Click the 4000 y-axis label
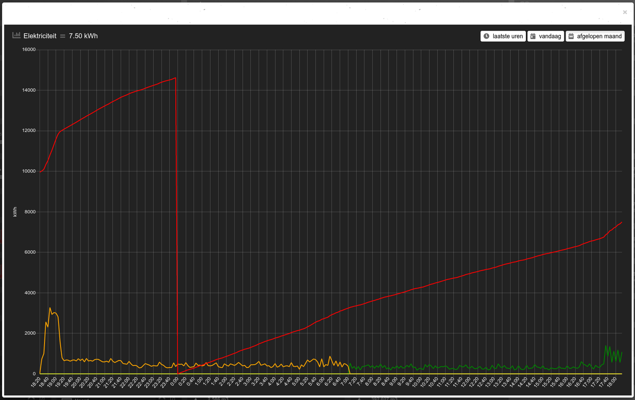635x400 pixels. (30, 292)
